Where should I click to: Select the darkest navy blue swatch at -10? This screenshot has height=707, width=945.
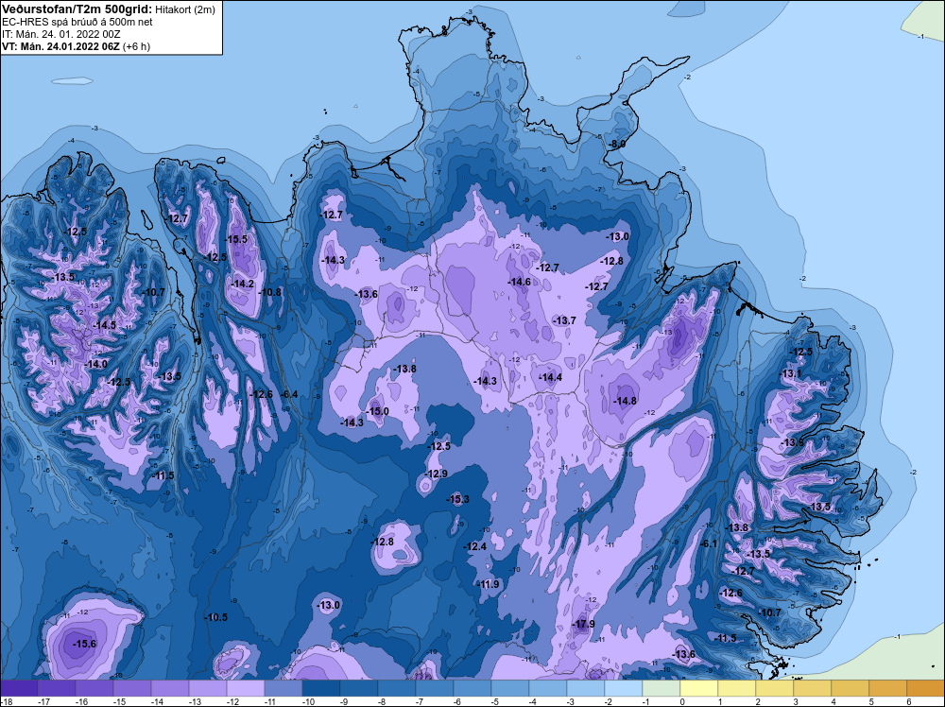(321, 688)
